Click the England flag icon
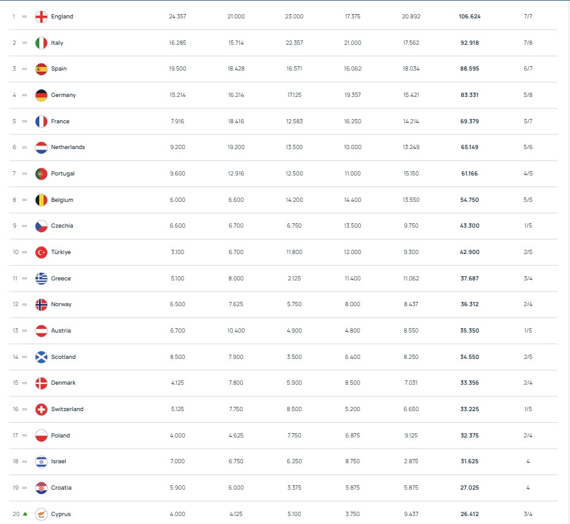 coord(41,17)
